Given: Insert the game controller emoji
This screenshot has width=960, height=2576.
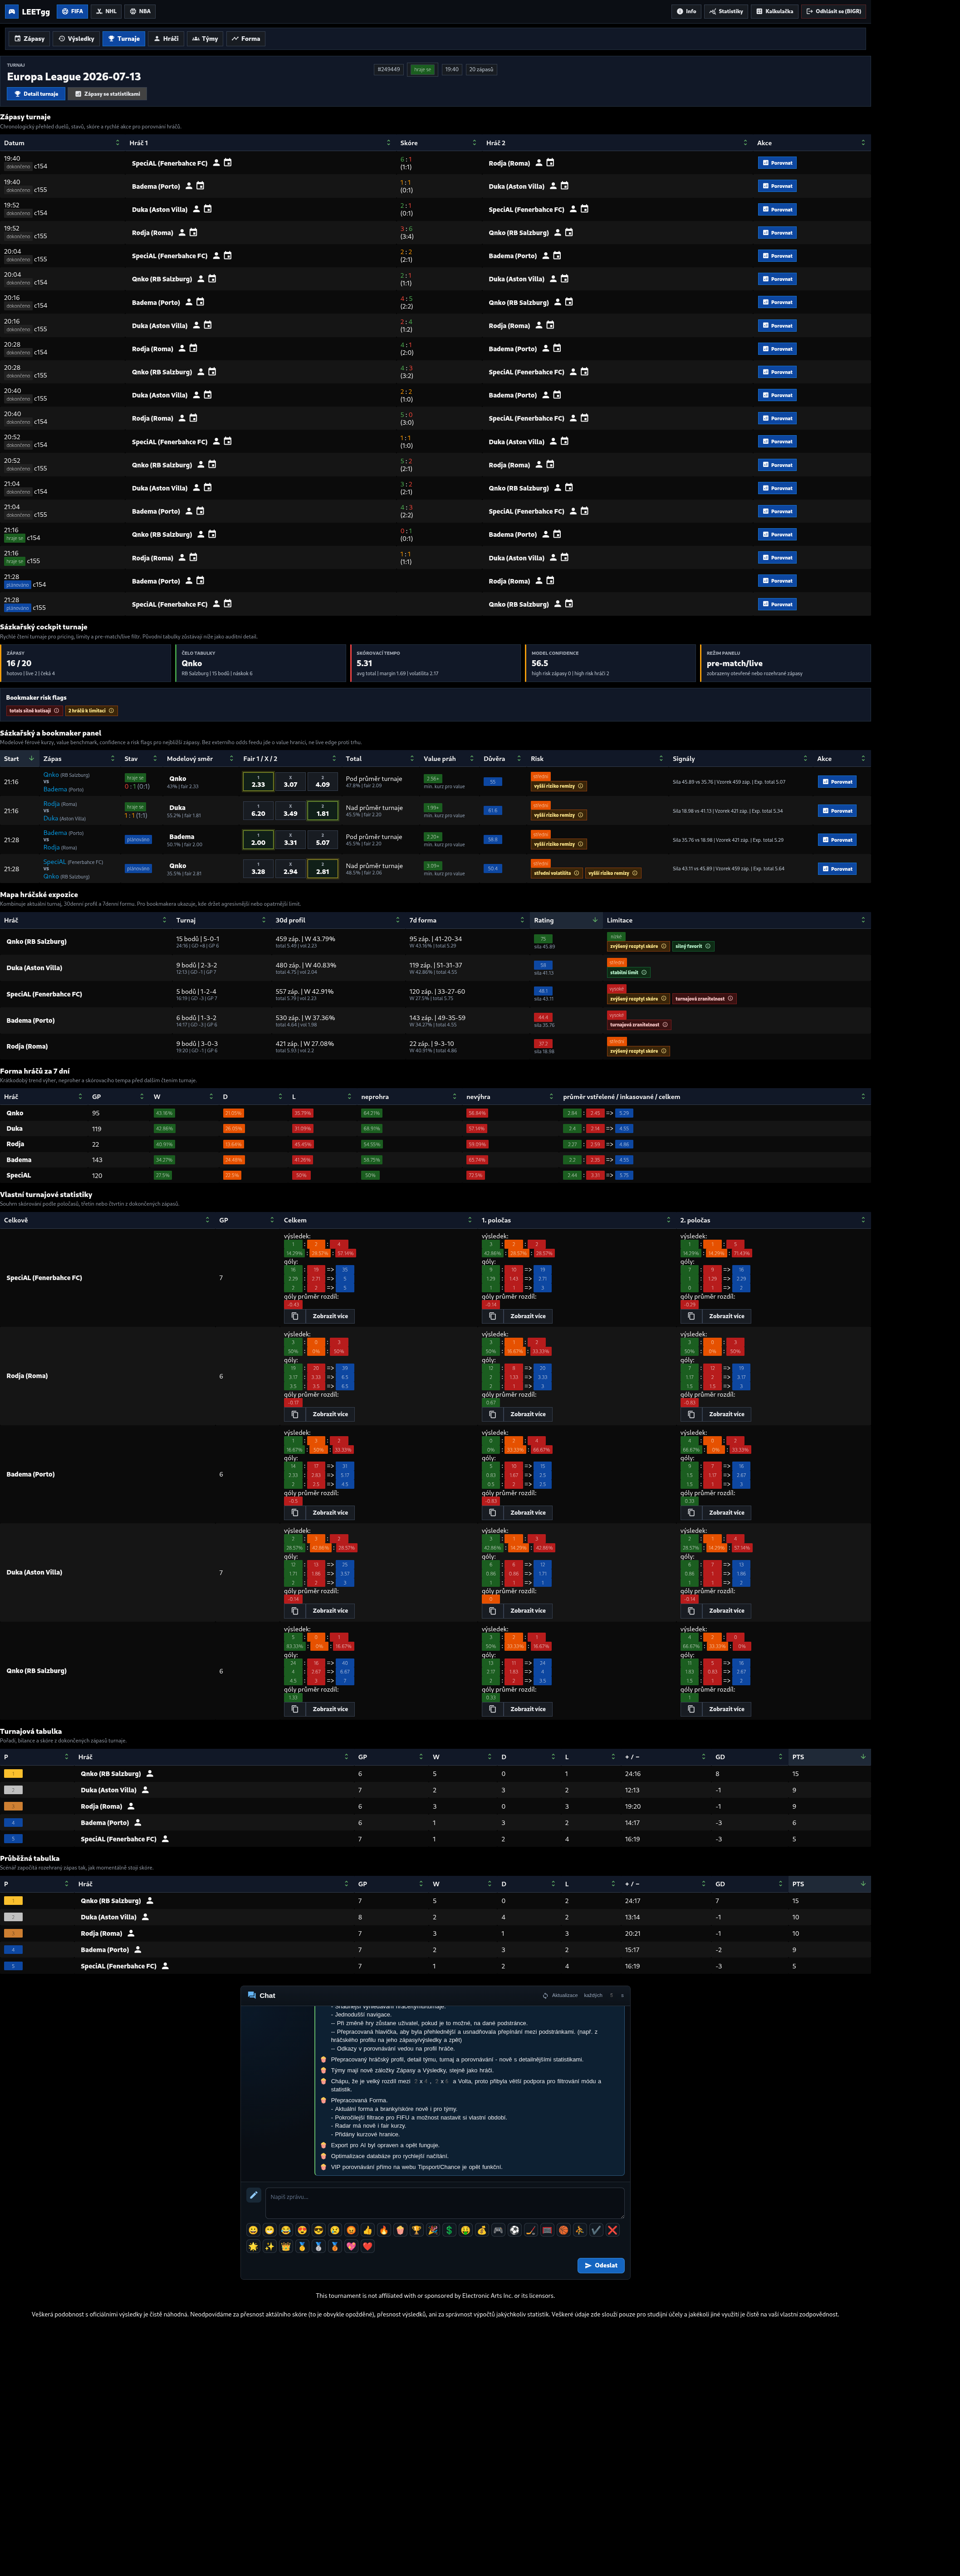Looking at the screenshot, I should tap(498, 2230).
